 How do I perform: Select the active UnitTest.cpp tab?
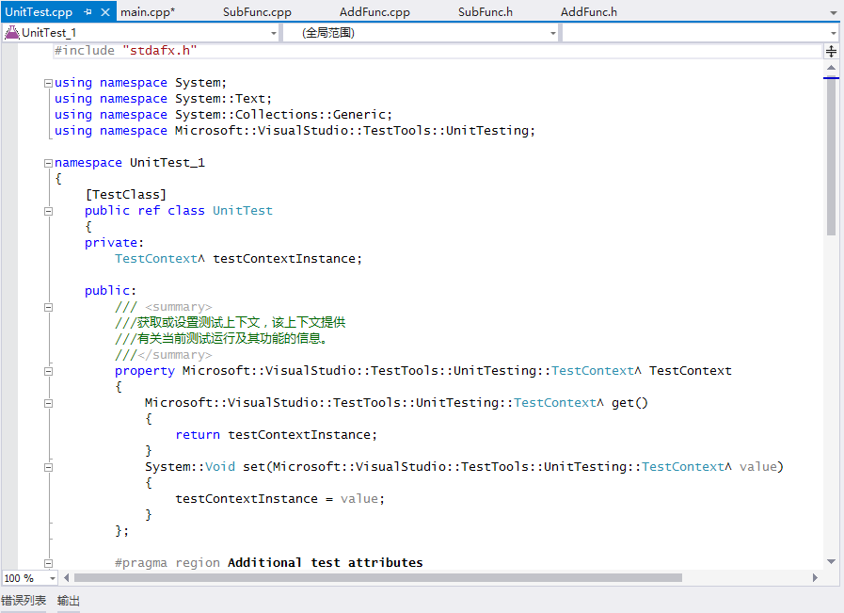click(39, 12)
